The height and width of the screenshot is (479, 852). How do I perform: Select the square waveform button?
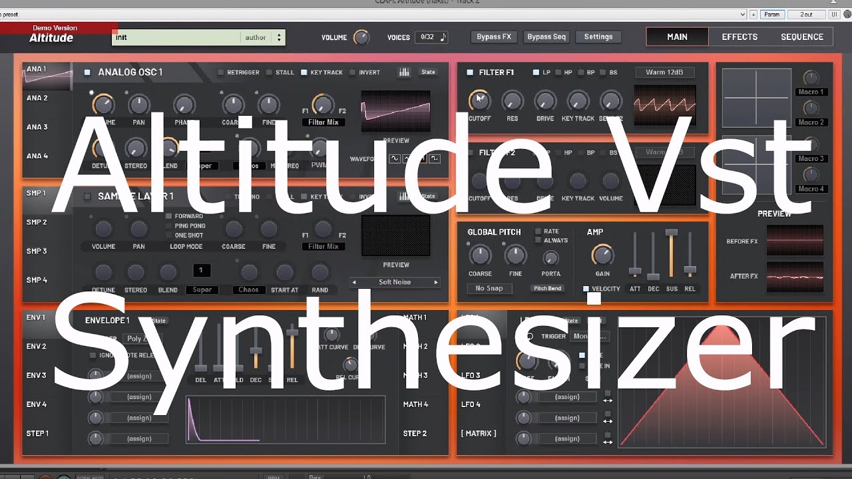coord(435,158)
